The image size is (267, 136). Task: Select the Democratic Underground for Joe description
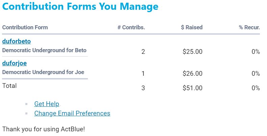pyautogui.click(x=43, y=72)
